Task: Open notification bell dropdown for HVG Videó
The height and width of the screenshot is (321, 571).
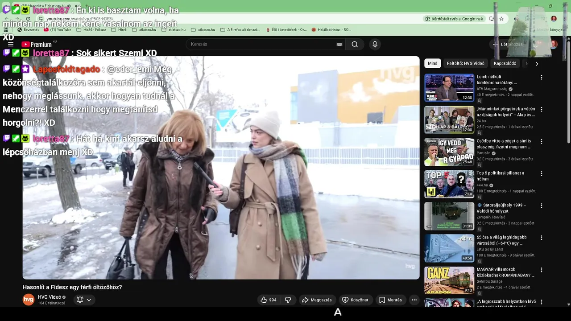Action: tap(83, 300)
